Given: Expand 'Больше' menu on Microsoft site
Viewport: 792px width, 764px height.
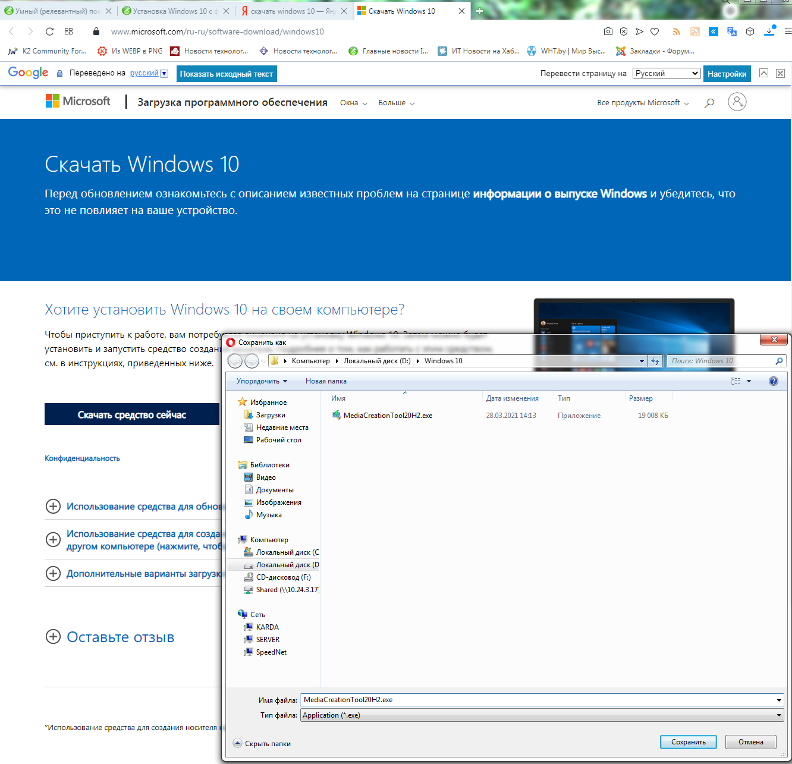Looking at the screenshot, I should pos(397,103).
